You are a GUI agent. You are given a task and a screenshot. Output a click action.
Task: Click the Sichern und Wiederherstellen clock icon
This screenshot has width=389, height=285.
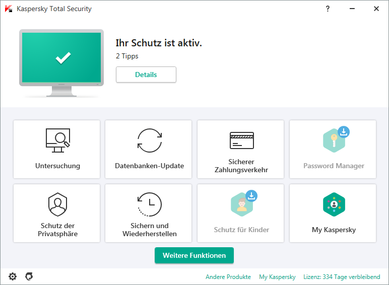coord(150,204)
